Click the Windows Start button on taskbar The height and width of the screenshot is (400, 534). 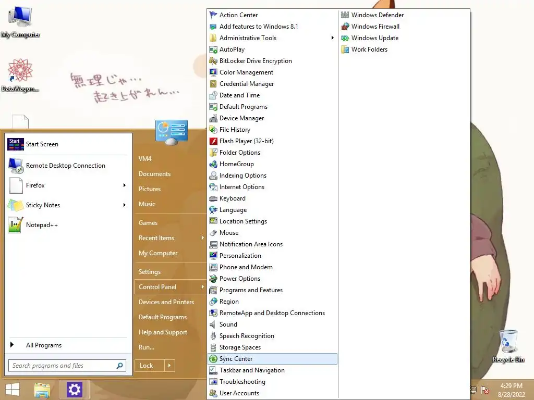tap(13, 390)
